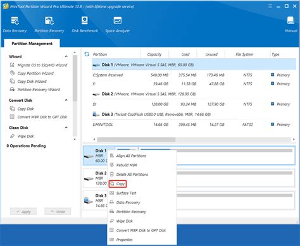This screenshot has height=246, width=300.
Task: Open the hamburger menu in the title bar
Action: click(x=270, y=6)
